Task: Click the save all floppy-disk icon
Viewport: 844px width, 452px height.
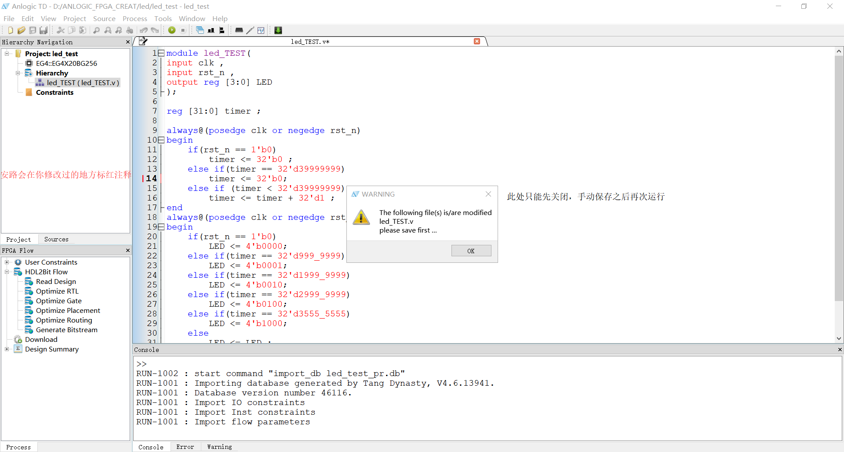Action: [x=44, y=30]
